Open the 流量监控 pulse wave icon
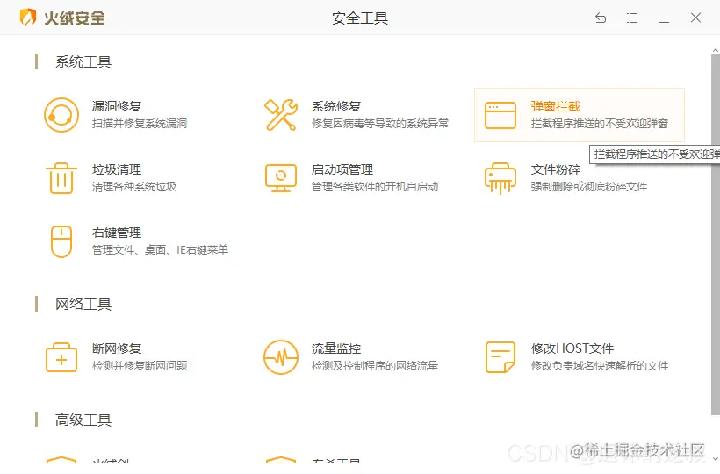 [x=281, y=357]
